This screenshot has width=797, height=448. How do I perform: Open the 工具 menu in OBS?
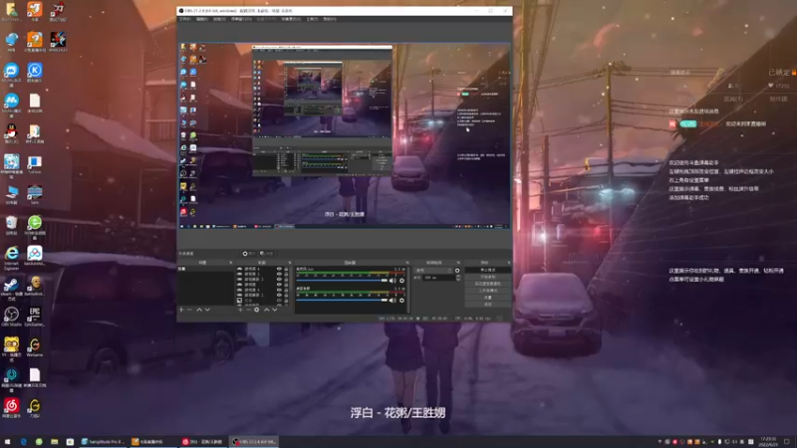coord(312,19)
